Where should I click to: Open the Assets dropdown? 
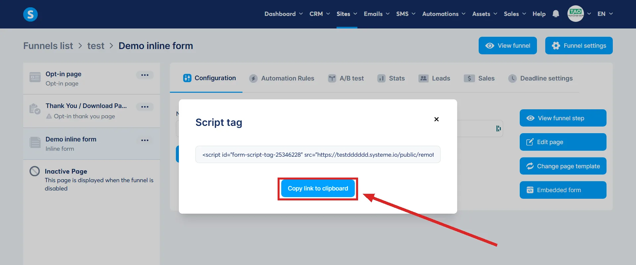(x=485, y=14)
